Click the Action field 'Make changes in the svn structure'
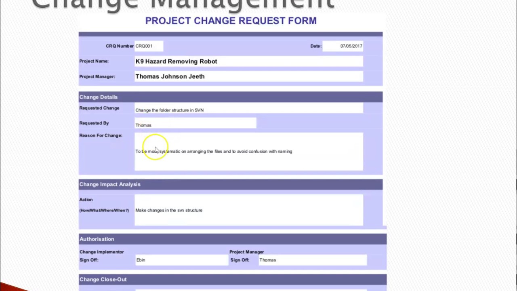The width and height of the screenshot is (517, 291). [249, 210]
